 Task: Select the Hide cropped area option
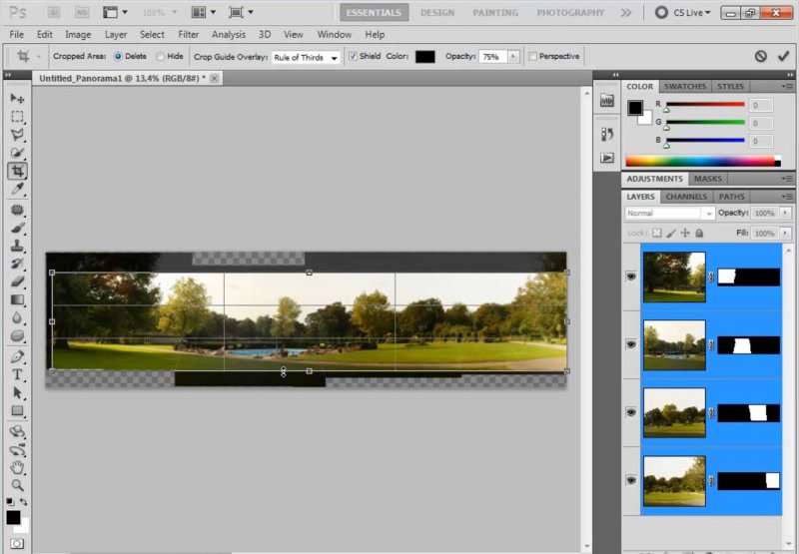[161, 57]
